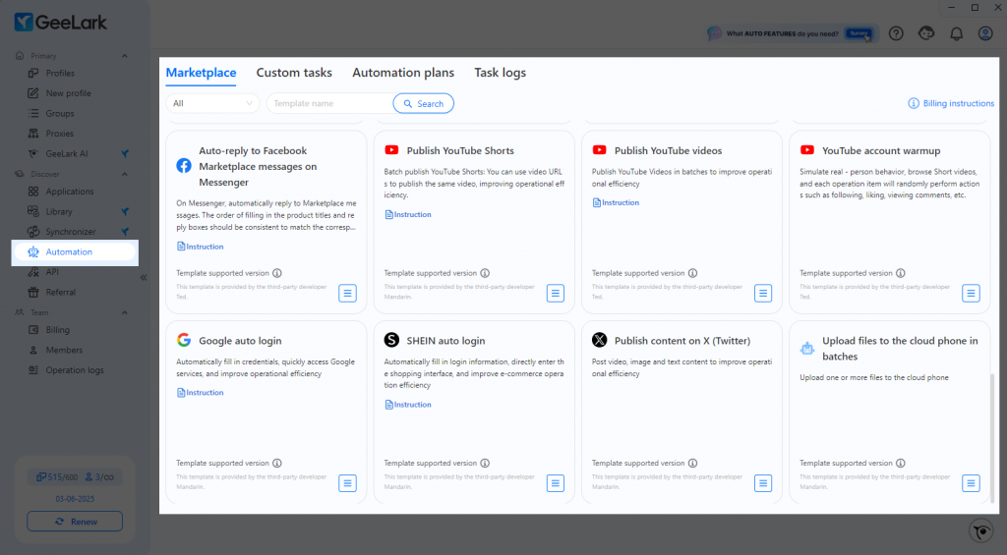
Task: Open Instruction link for Publish YouTube videos
Action: coord(616,202)
